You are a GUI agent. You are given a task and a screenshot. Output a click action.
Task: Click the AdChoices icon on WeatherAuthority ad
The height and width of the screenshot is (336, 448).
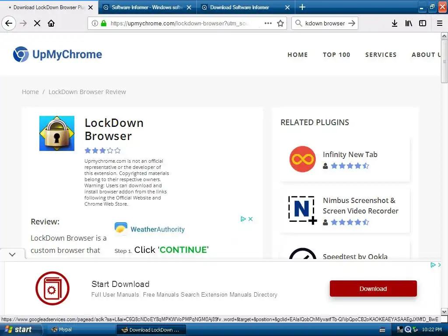pyautogui.click(x=243, y=219)
